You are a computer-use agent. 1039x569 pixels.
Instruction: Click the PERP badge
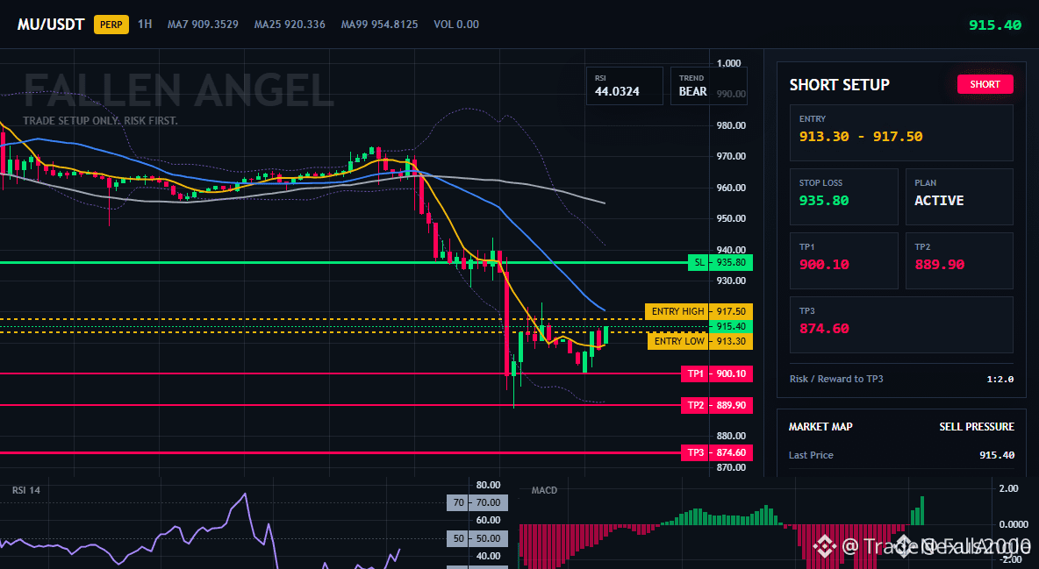point(111,25)
